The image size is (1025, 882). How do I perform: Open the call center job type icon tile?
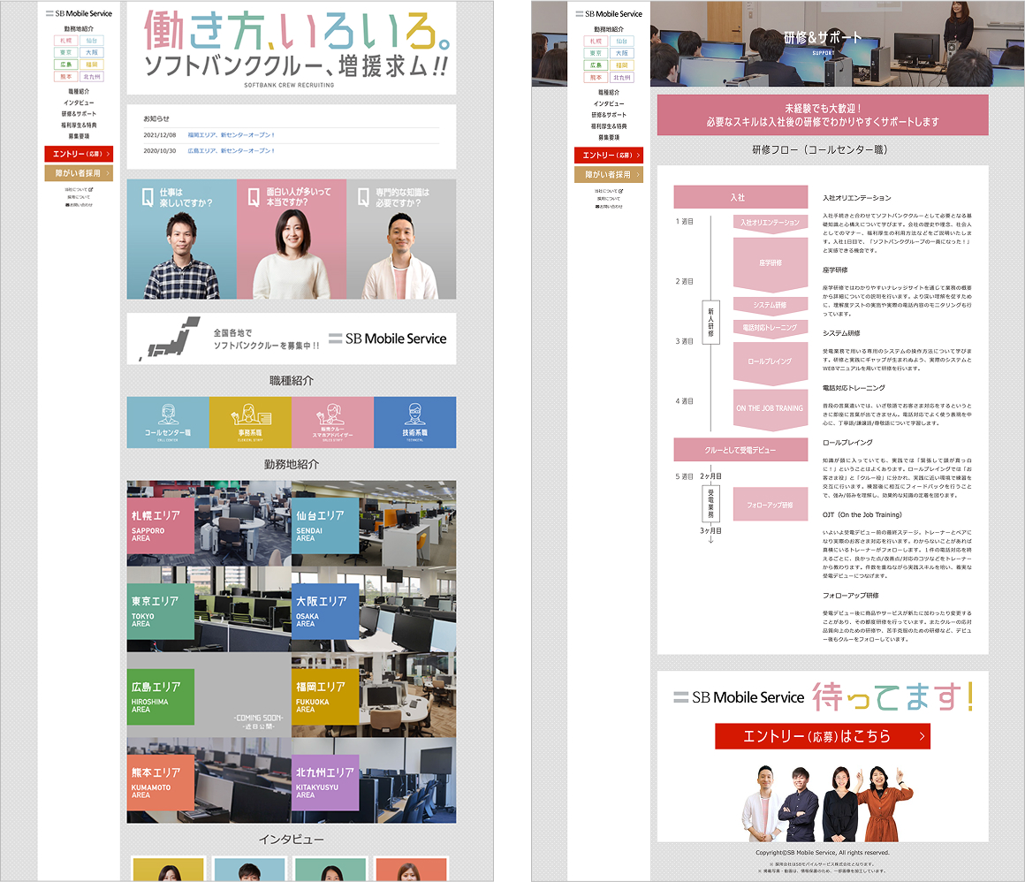[x=168, y=422]
